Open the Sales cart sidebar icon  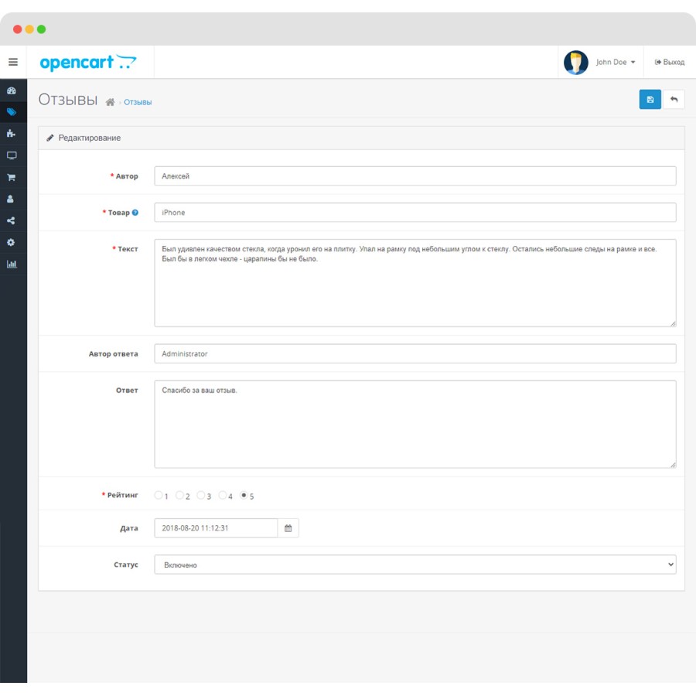[x=12, y=177]
